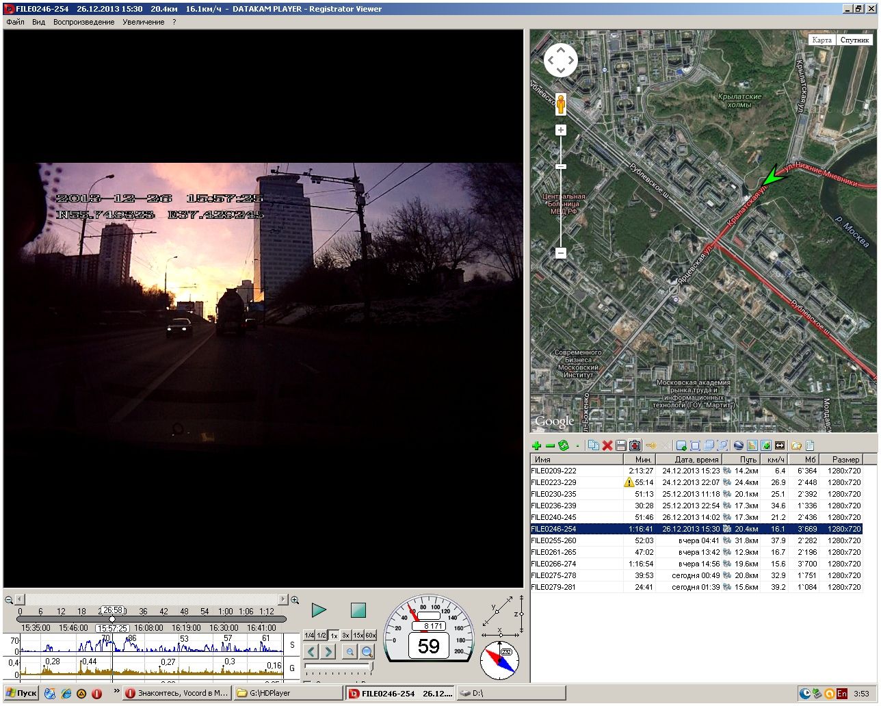Screen dimensions: 881x706
Task: Sort the file list by Дата, время column
Action: pos(696,460)
